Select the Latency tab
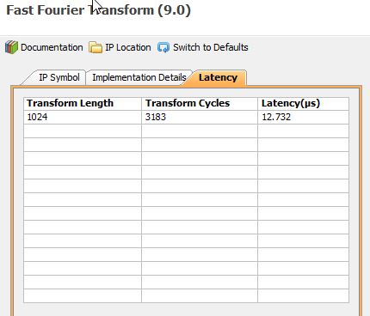The height and width of the screenshot is (316, 370). [218, 77]
